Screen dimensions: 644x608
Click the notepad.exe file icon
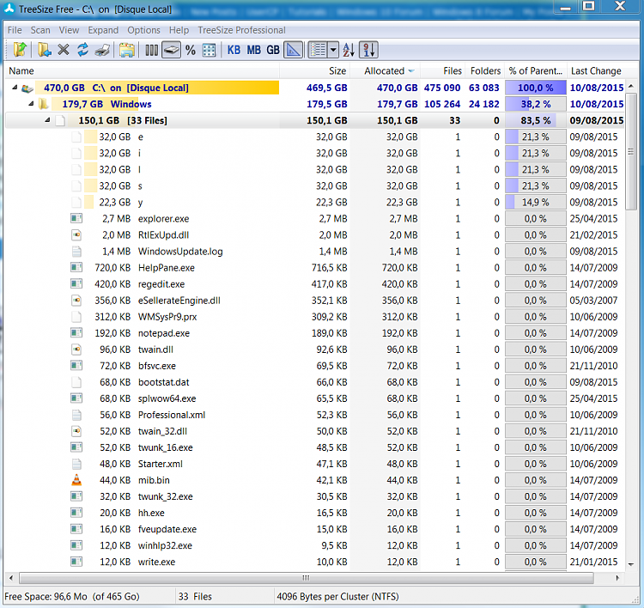point(76,332)
